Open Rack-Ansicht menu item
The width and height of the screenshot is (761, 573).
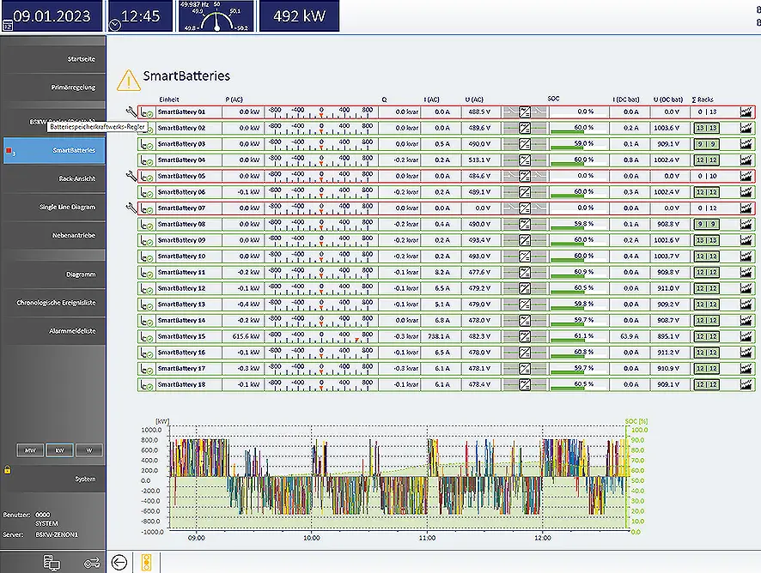pyautogui.click(x=54, y=178)
